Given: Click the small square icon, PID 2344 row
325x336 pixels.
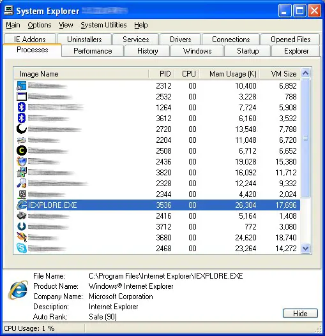Looking at the screenshot, I should [22, 194].
